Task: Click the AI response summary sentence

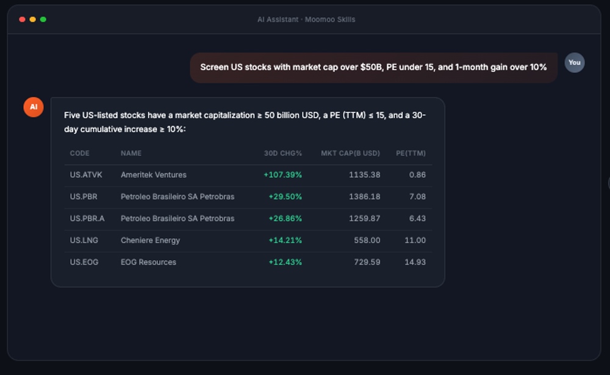Action: pos(245,122)
